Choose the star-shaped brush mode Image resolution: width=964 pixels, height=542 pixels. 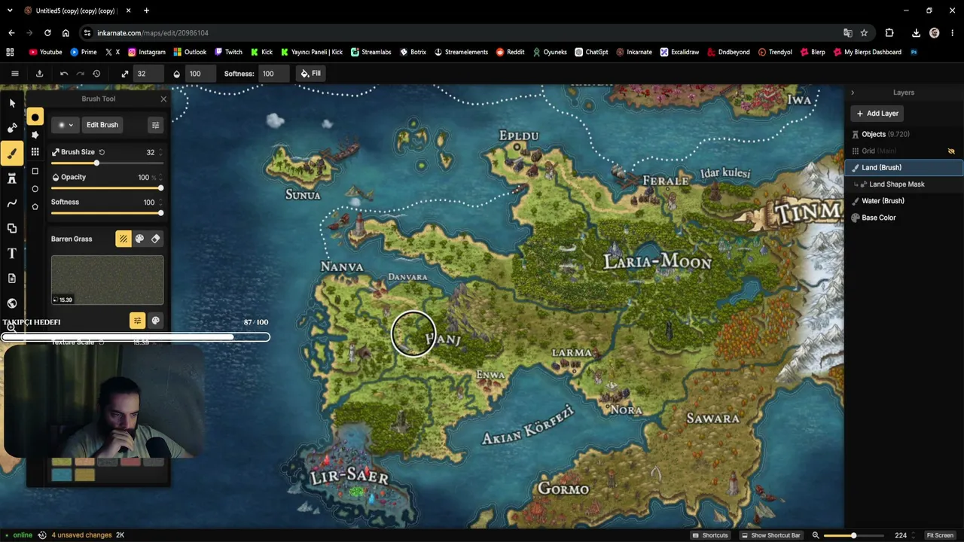35,135
